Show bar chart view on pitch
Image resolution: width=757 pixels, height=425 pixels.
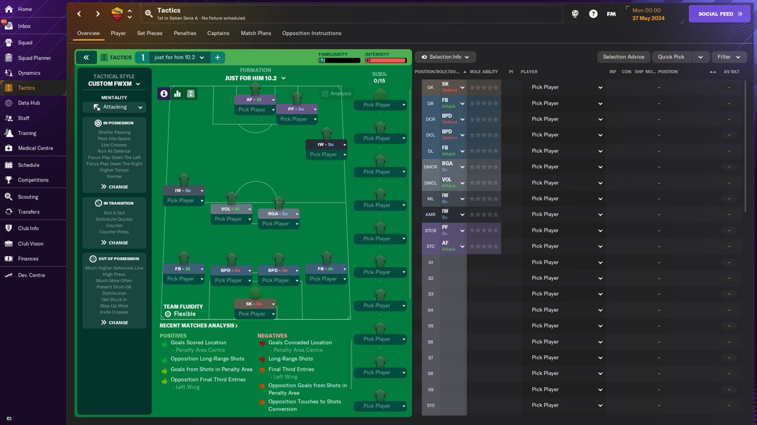pos(177,94)
